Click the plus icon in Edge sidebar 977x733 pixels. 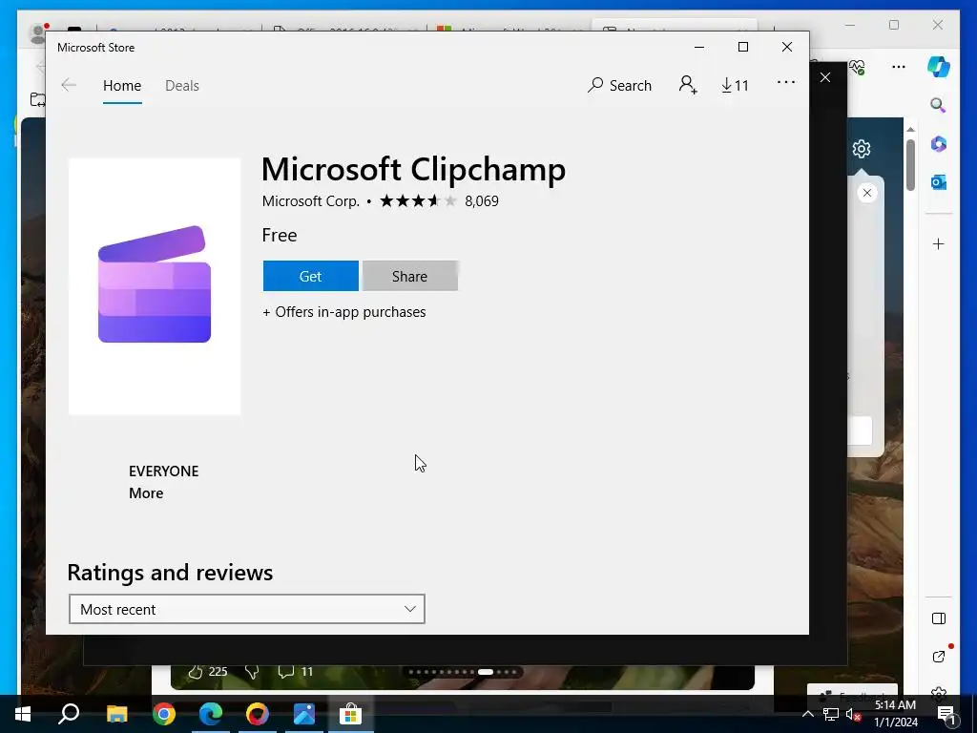(939, 243)
